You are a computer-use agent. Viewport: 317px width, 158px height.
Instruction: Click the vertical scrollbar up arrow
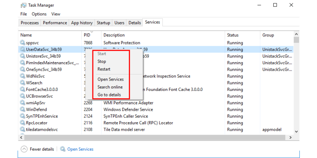pos(296,34)
